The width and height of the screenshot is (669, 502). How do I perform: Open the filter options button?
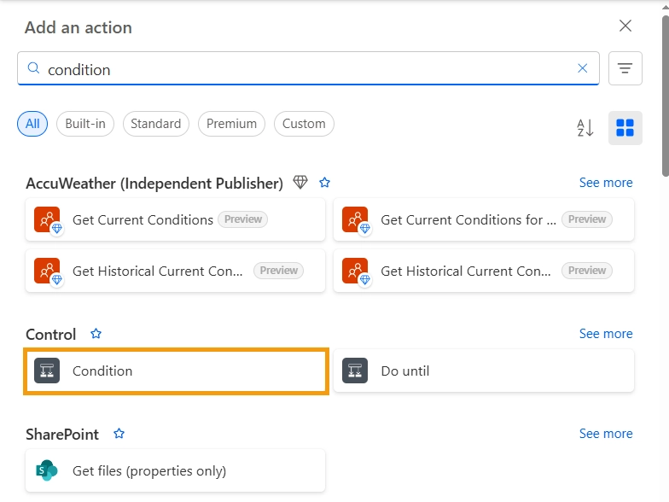625,68
